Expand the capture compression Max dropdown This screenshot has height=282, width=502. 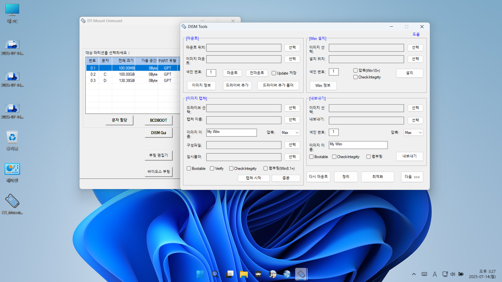point(290,133)
